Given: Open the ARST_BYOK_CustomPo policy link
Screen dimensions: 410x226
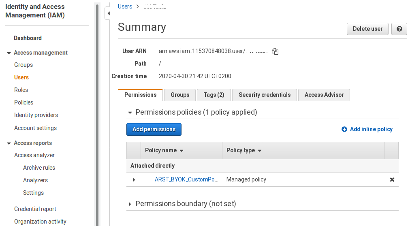Looking at the screenshot, I should tap(186, 179).
